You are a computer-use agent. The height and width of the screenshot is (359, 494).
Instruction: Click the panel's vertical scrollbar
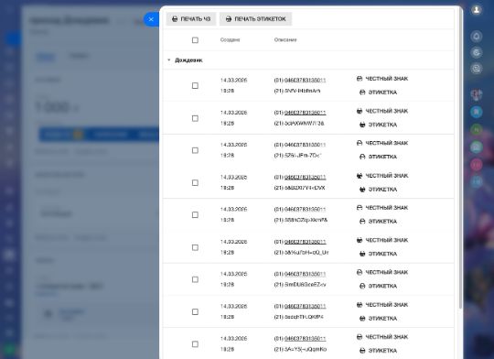(x=461, y=158)
